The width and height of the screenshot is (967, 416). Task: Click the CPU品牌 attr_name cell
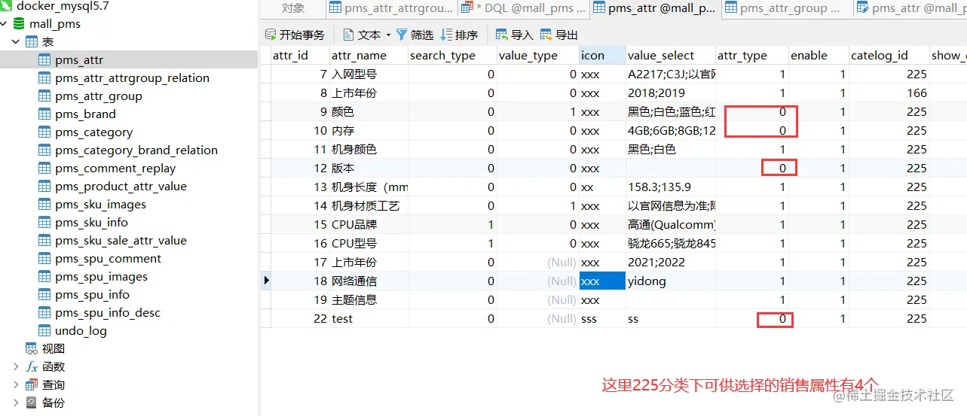369,224
